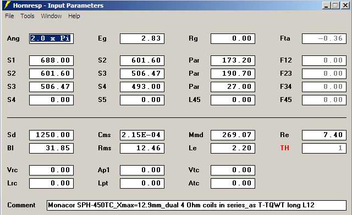The image size is (352, 215).
Task: Click the F45 input field
Action: tap(324, 100)
